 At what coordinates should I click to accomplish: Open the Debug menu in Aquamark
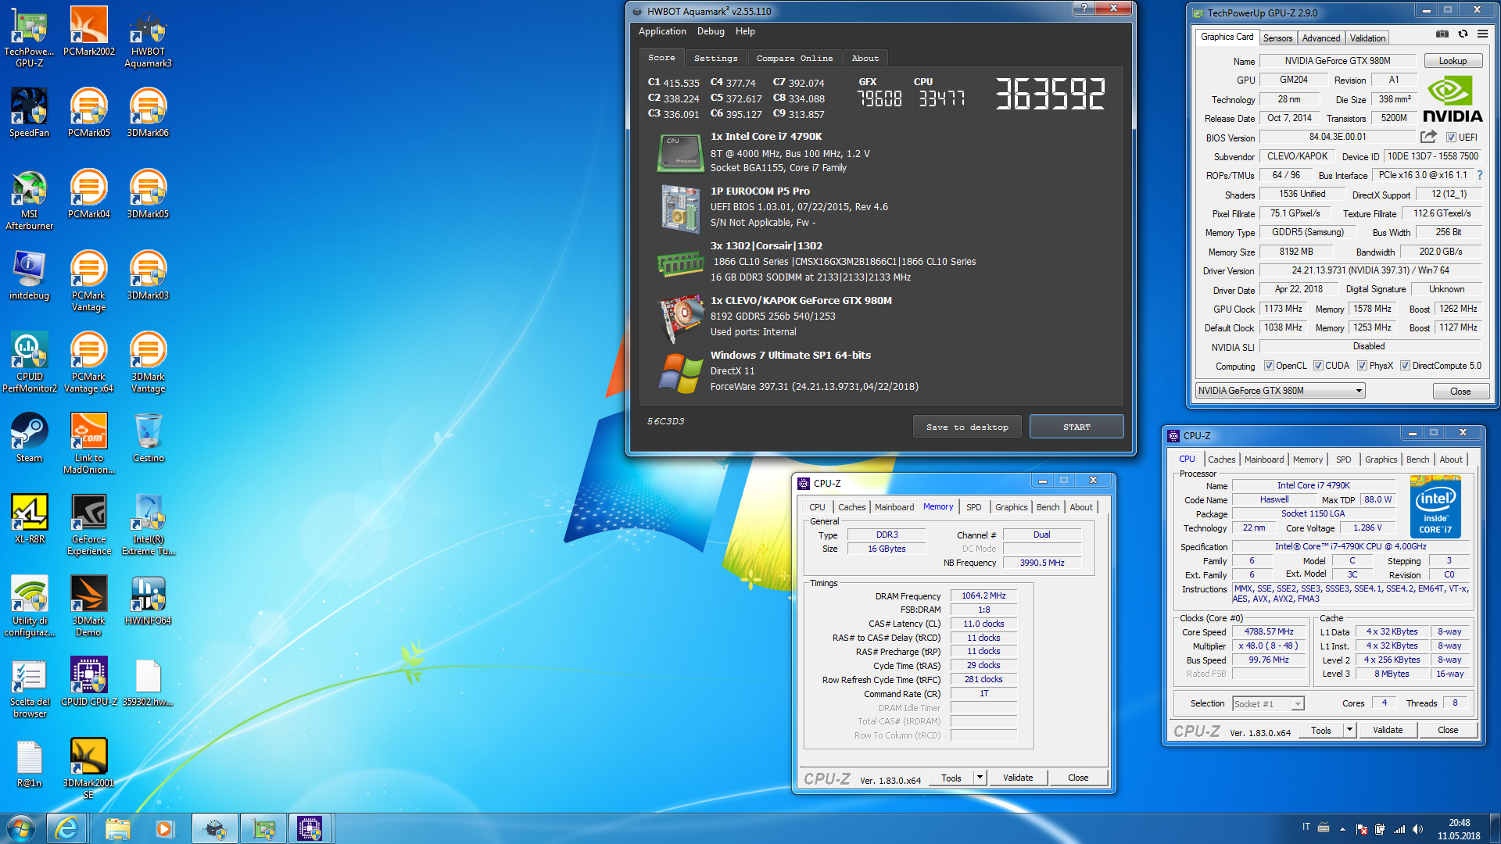point(711,31)
